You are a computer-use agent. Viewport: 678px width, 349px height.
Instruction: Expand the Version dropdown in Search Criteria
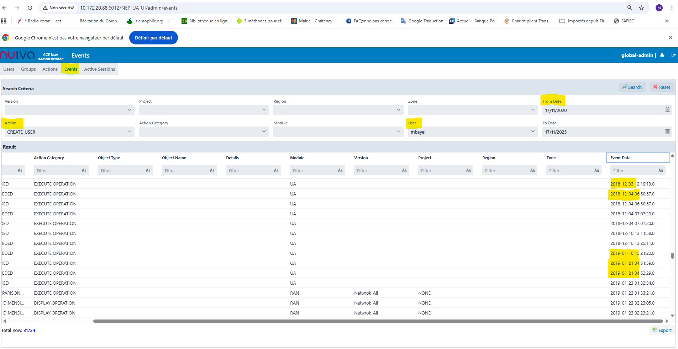tap(129, 110)
